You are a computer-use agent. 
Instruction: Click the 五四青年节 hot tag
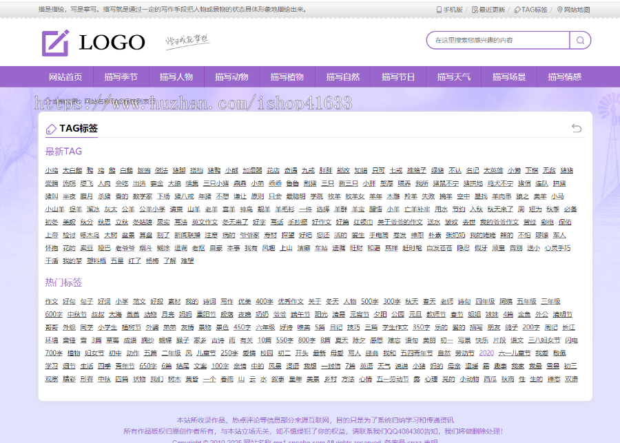click(417, 353)
